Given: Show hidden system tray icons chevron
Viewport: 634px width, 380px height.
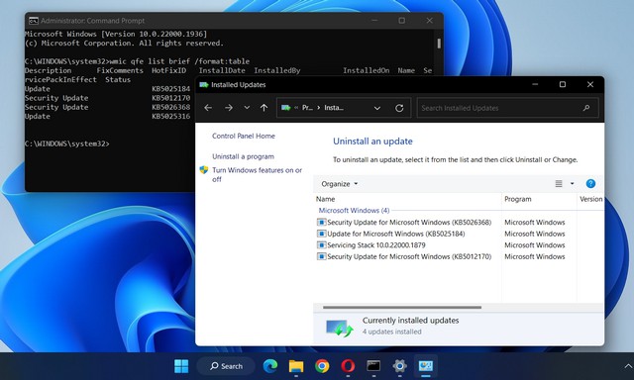Looking at the screenshot, I should point(628,366).
